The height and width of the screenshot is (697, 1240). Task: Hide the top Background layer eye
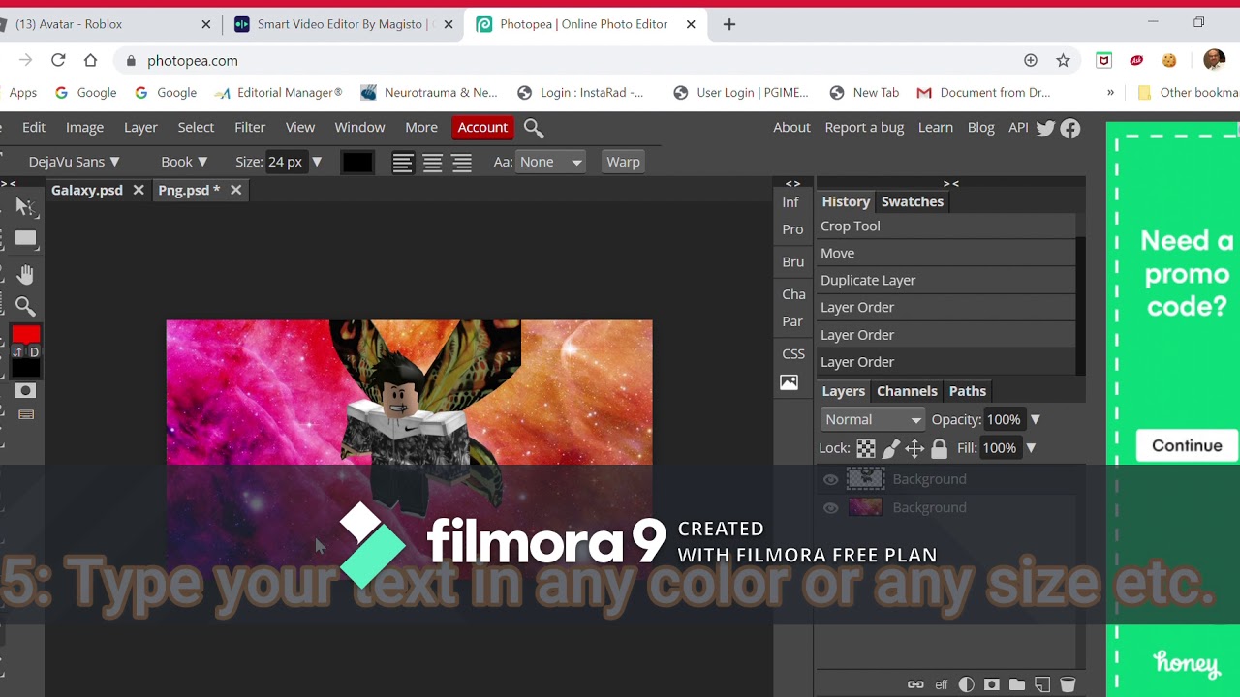pyautogui.click(x=830, y=479)
